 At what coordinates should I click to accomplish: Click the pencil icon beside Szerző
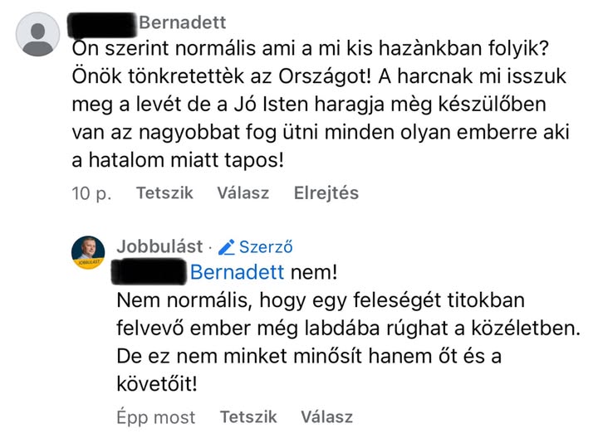click(228, 246)
